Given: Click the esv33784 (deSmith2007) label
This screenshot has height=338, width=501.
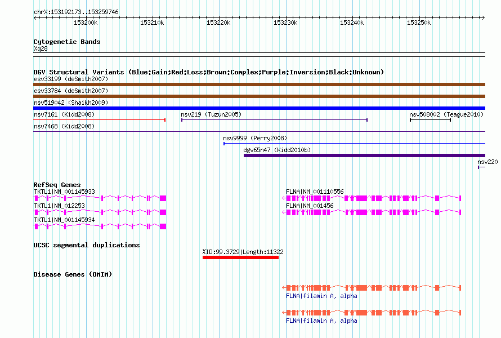Looking at the screenshot, I should [x=71, y=91].
